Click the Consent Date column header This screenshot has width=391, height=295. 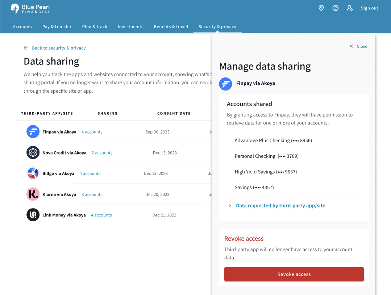[174, 113]
